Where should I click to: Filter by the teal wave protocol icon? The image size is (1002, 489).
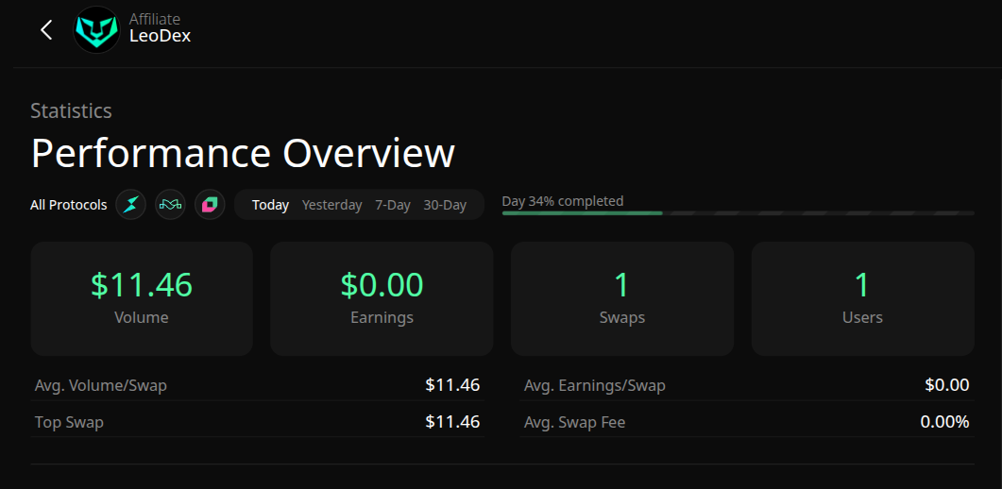tap(170, 205)
